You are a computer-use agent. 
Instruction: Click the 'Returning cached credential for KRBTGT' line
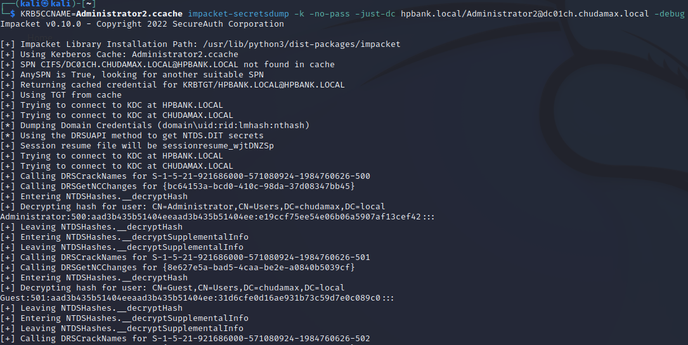tap(172, 84)
